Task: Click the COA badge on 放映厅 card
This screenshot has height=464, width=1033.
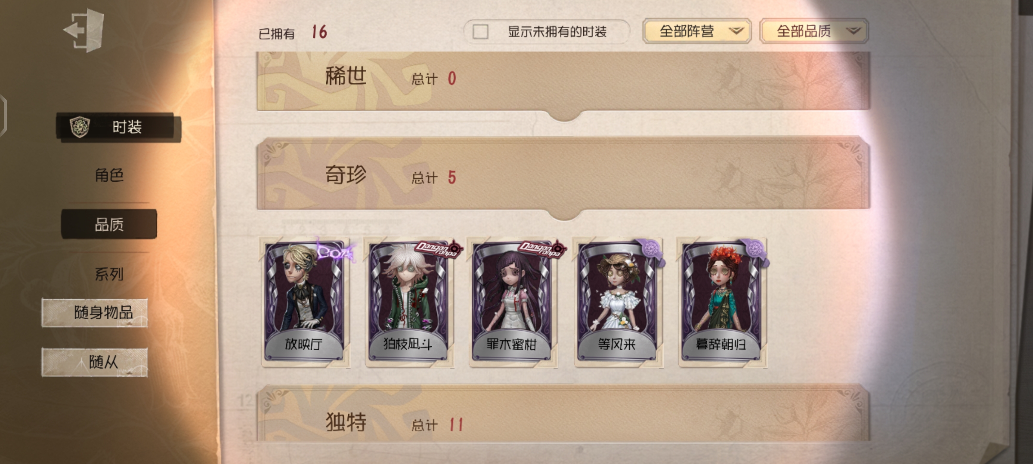Action: point(336,252)
